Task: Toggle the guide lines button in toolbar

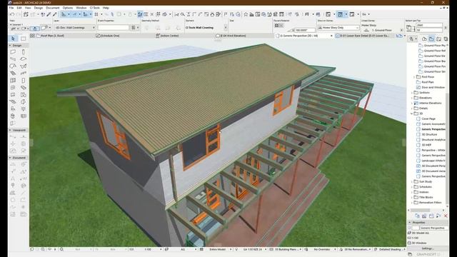Action: (x=64, y=14)
